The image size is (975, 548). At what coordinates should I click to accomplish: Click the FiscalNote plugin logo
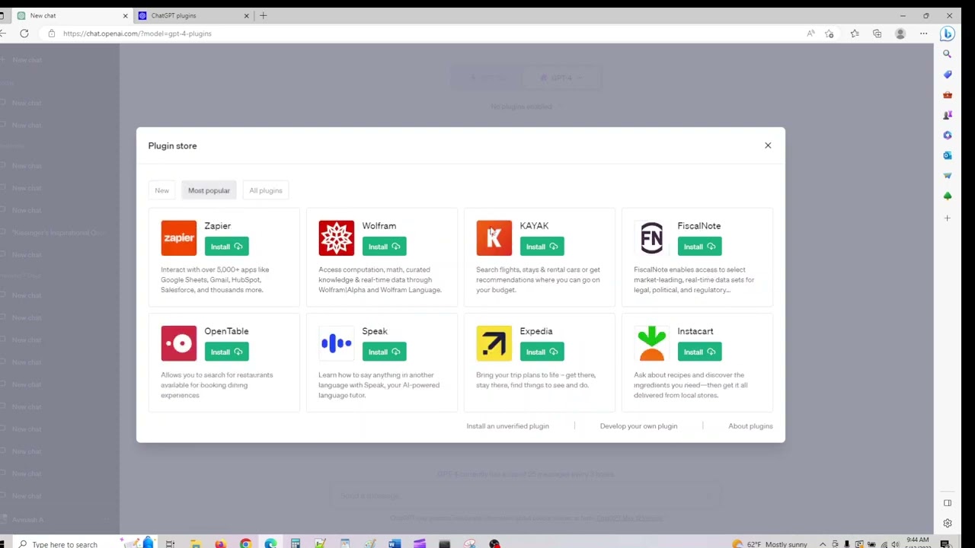[x=651, y=238]
